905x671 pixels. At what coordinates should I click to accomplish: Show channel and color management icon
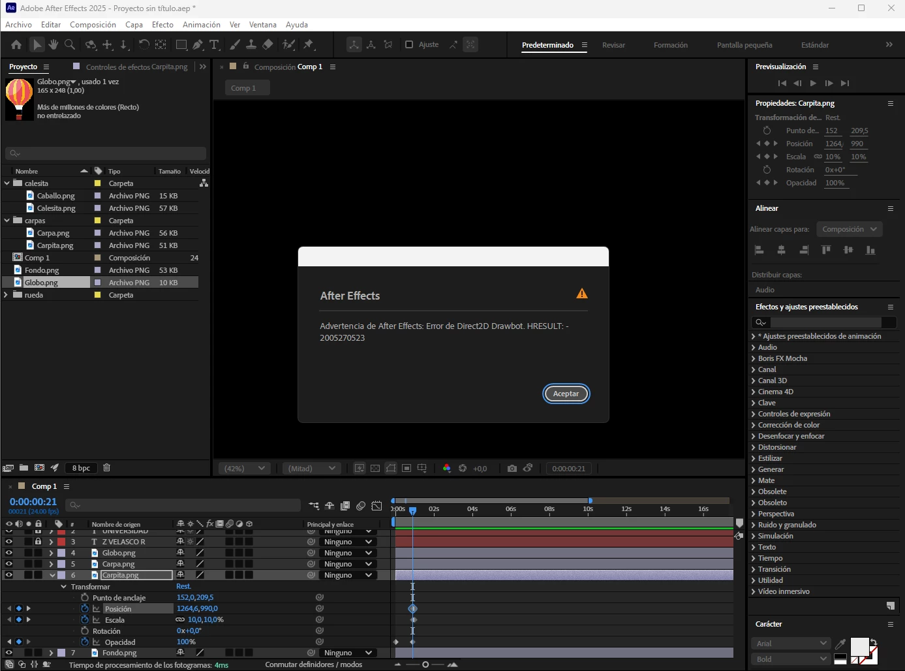click(x=446, y=468)
